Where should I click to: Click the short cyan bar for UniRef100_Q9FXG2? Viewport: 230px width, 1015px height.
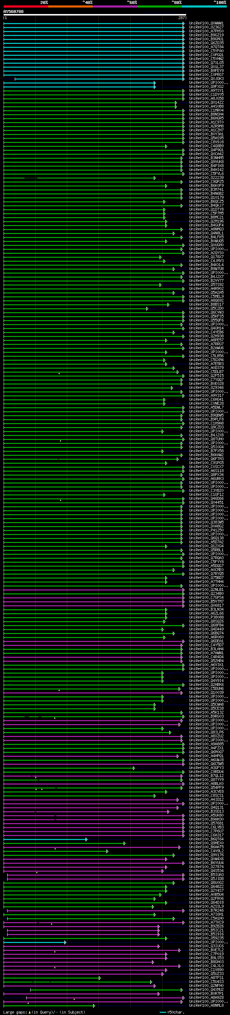point(79,87)
